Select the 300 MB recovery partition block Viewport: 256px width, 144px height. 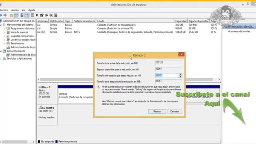(x=76, y=96)
